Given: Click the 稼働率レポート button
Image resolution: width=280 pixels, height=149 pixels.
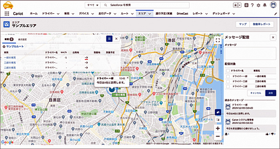Looking at the screenshot, I should tap(262, 24).
